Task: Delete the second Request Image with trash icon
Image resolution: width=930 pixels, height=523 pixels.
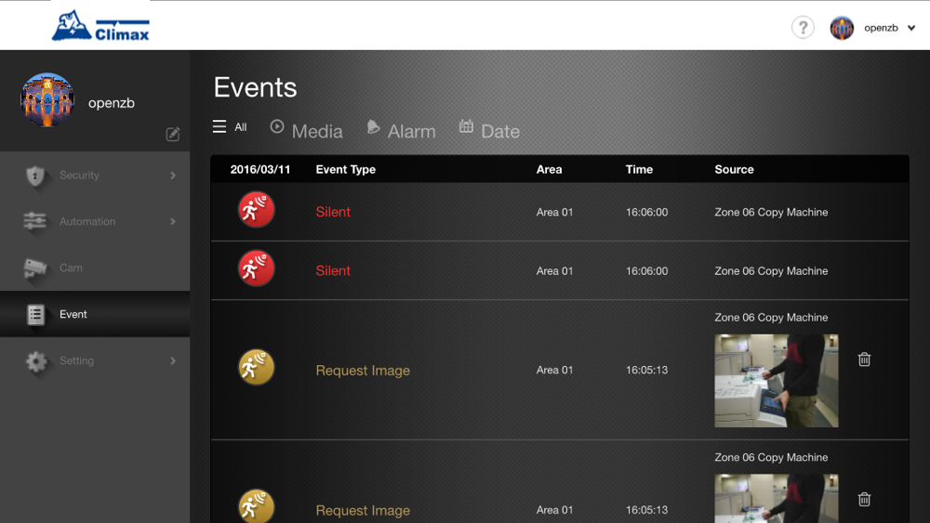Action: click(x=864, y=499)
